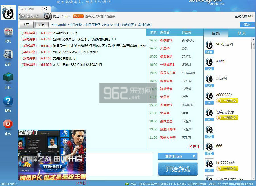Select the 在线 online users tab
This screenshot has height=186, width=256.
pos(216,33)
